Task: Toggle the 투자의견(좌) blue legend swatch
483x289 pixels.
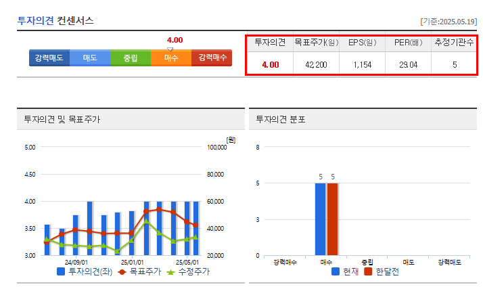Action: pyautogui.click(x=61, y=271)
